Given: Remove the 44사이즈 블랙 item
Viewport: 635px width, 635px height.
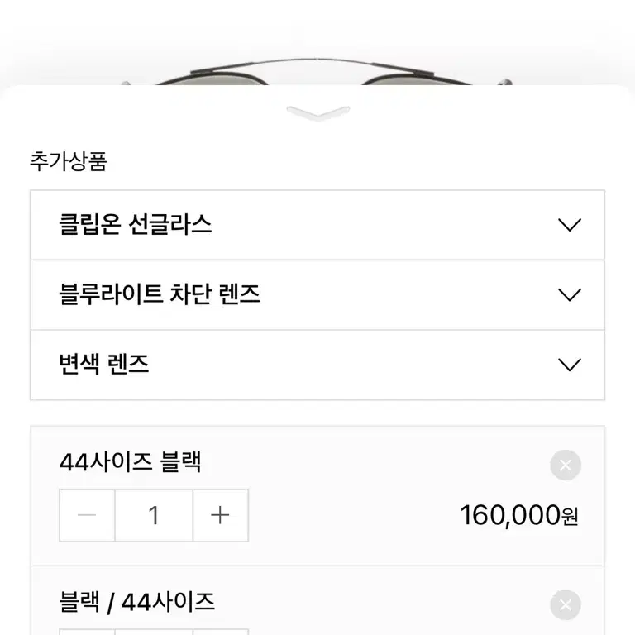Looking at the screenshot, I should 566,465.
